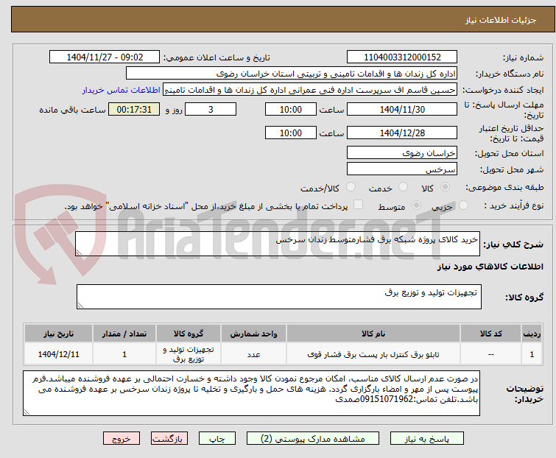Click the خروج exit button

click(x=122, y=439)
